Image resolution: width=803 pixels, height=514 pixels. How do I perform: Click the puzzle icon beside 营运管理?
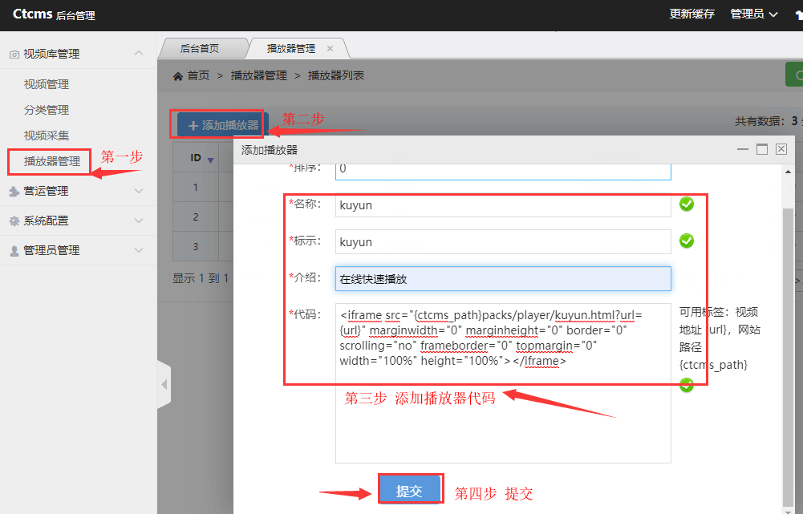14,191
